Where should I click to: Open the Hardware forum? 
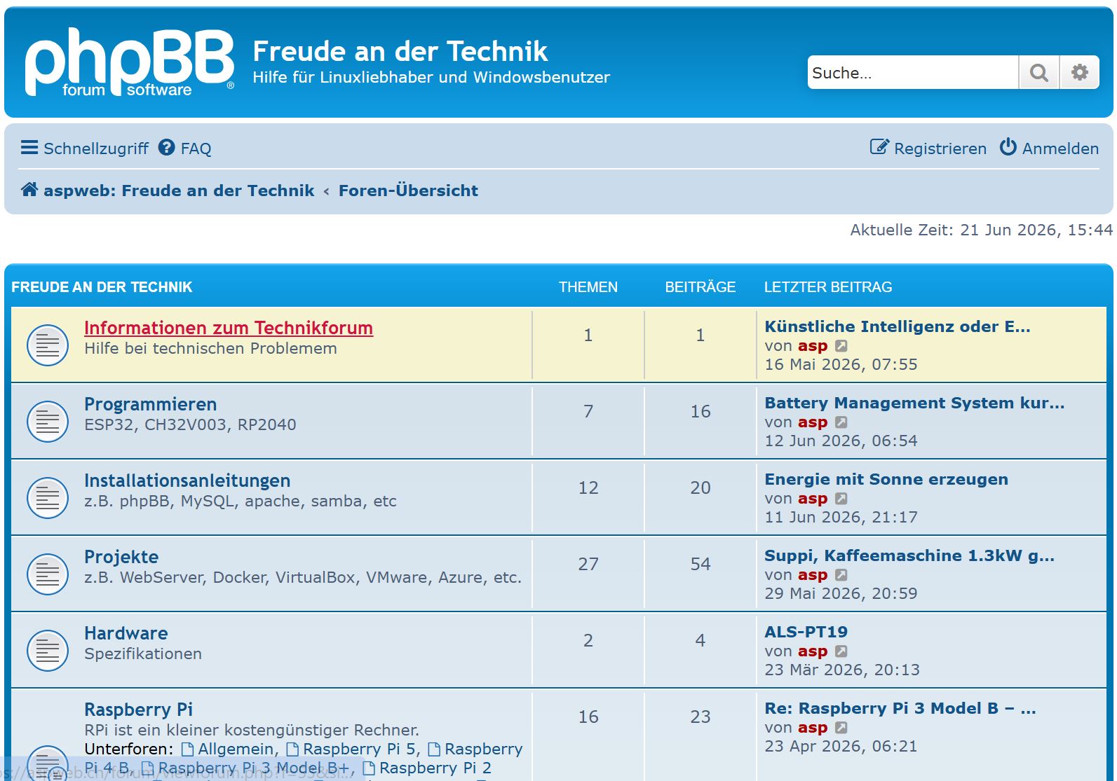coord(126,633)
